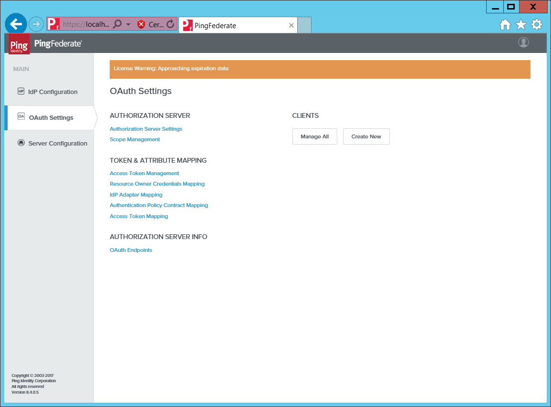Click the address bar search magnifier icon
Screen dimensions: 551x407
pos(117,24)
